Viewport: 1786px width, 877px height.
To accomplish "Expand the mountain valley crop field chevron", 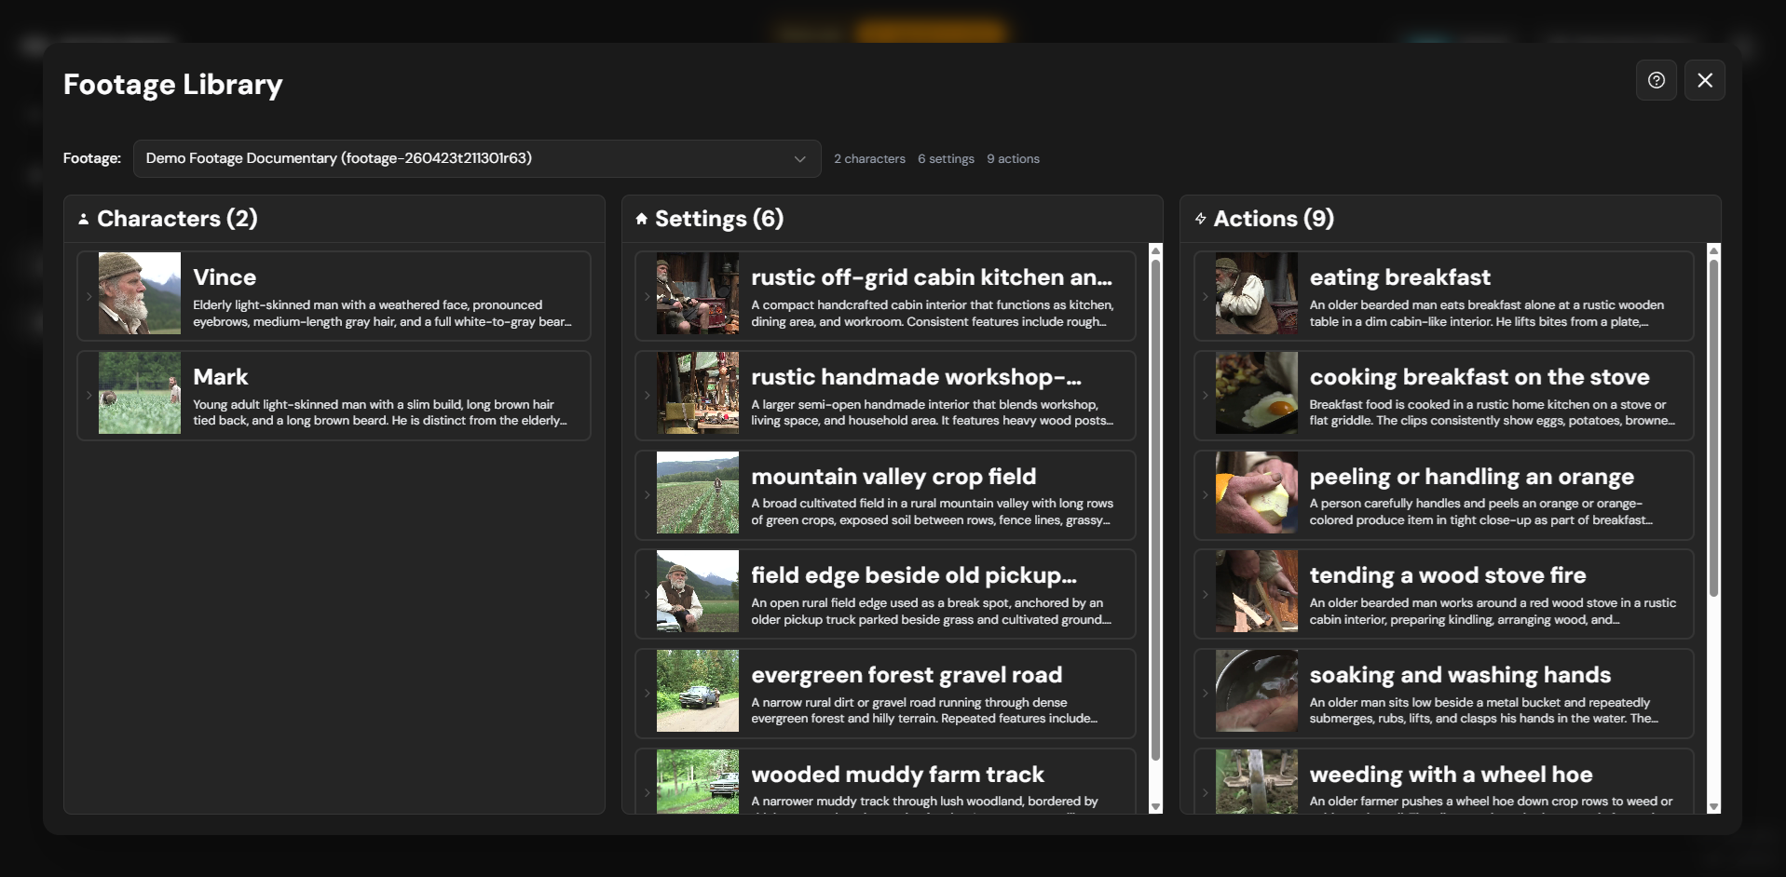I will [647, 495].
